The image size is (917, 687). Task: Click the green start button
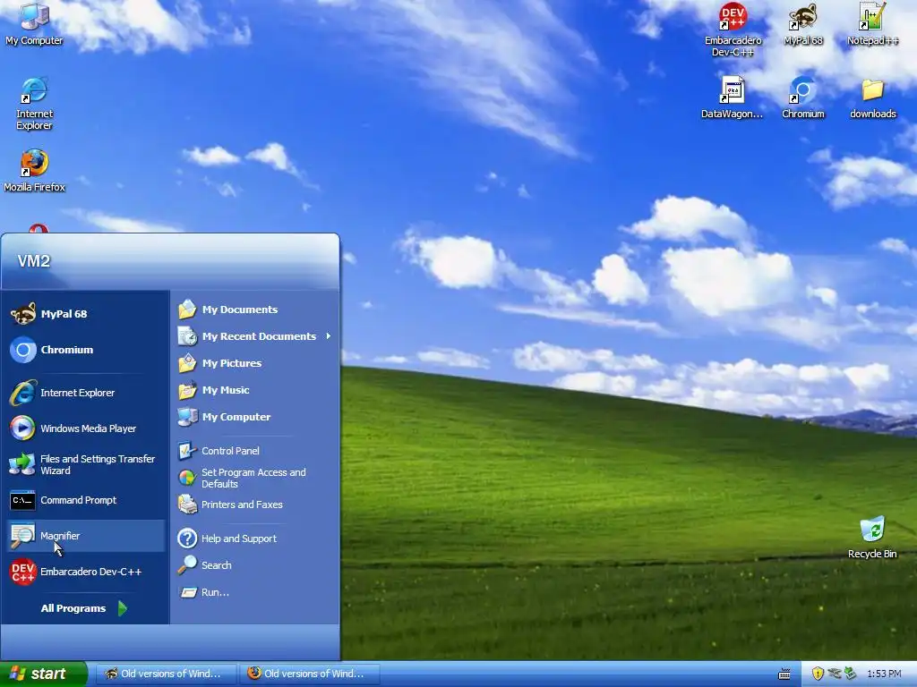click(42, 674)
